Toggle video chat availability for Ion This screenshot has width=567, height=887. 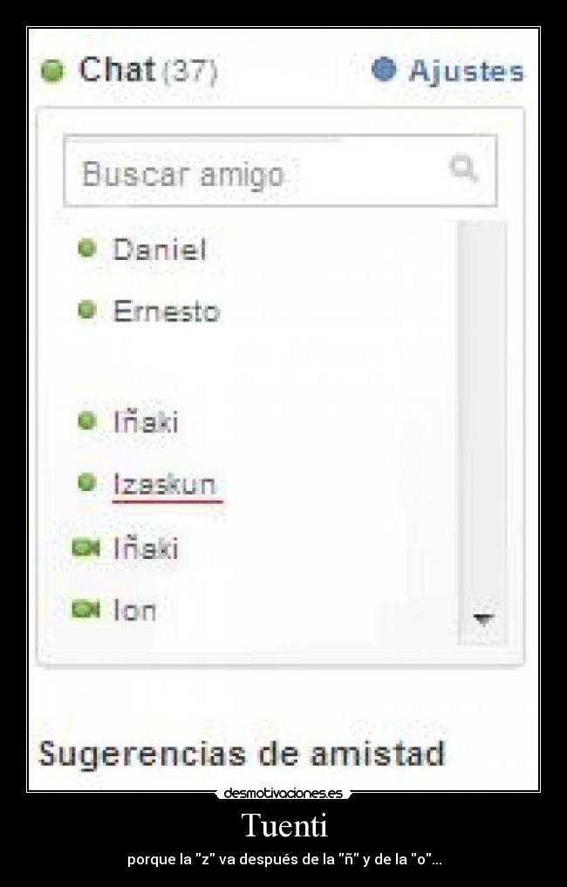[85, 610]
